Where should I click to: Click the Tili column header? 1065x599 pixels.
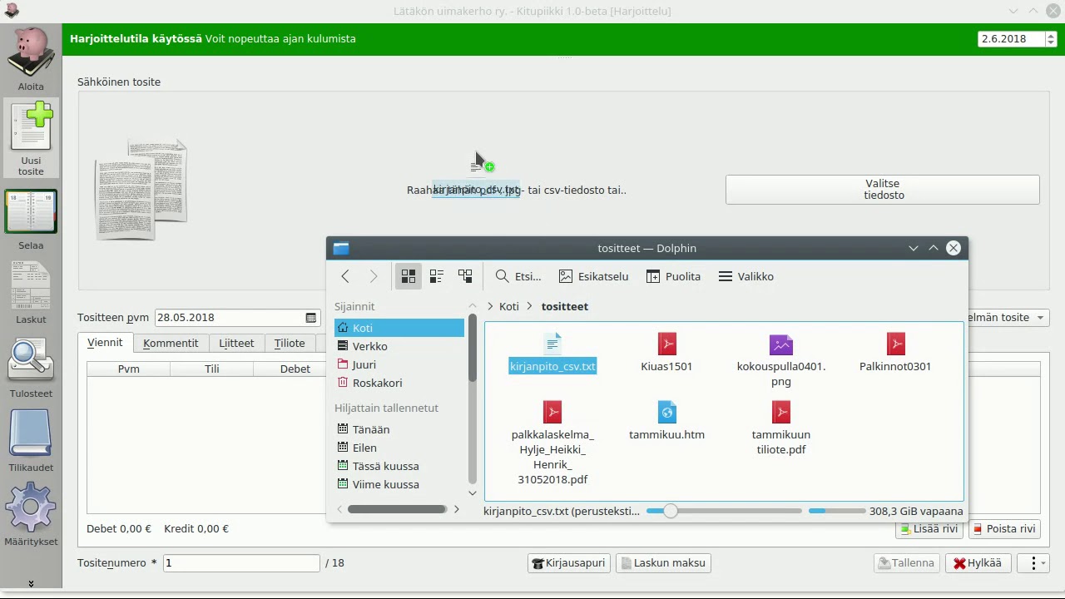pos(212,369)
